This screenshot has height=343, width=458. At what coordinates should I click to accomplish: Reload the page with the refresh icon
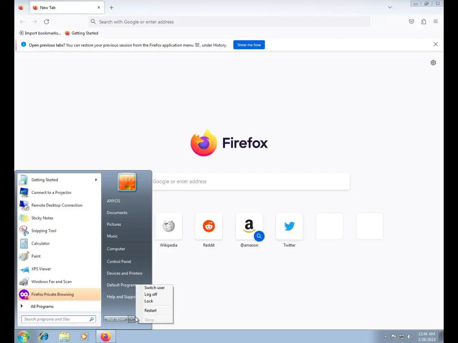coord(47,22)
